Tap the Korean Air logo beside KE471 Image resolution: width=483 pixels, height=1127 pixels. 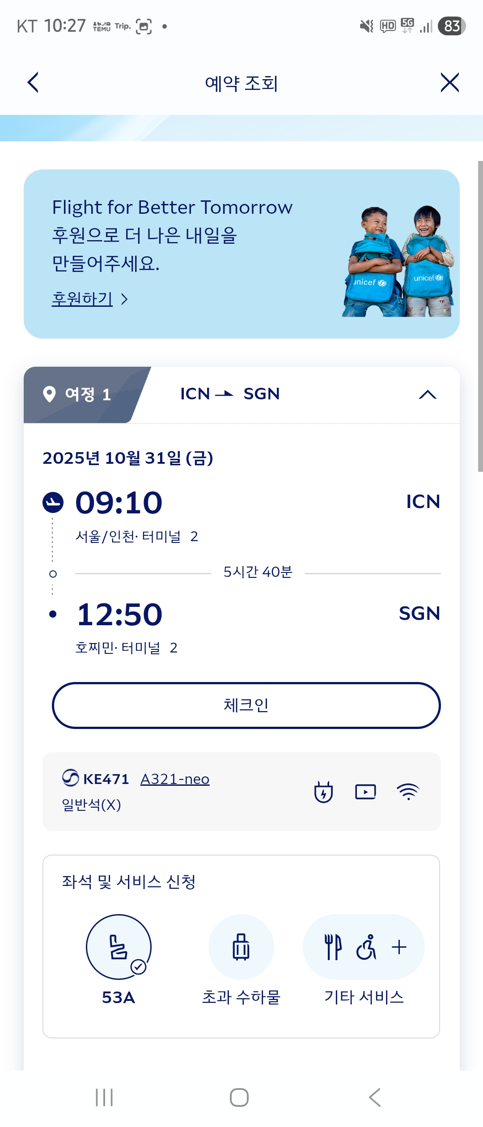[71, 778]
